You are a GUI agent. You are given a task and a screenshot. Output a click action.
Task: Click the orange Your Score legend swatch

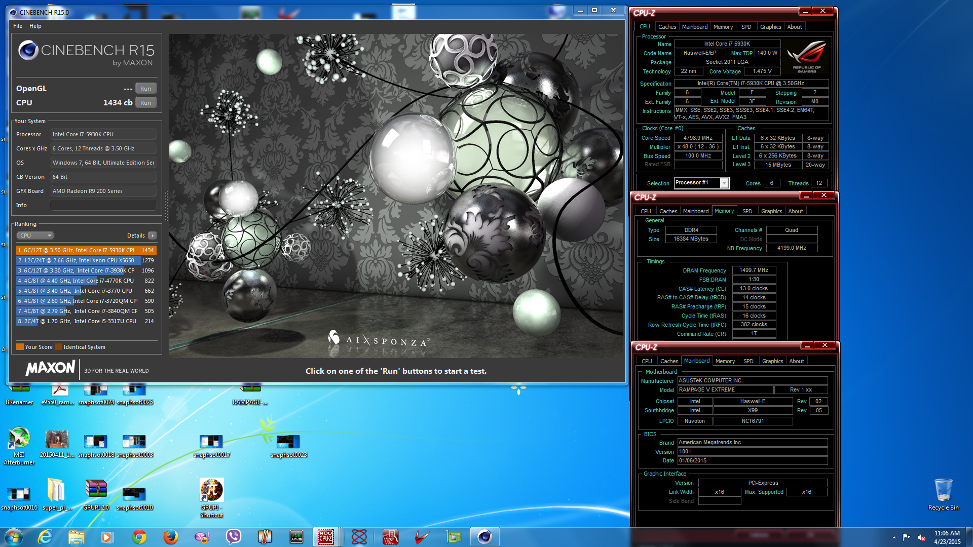[20, 347]
